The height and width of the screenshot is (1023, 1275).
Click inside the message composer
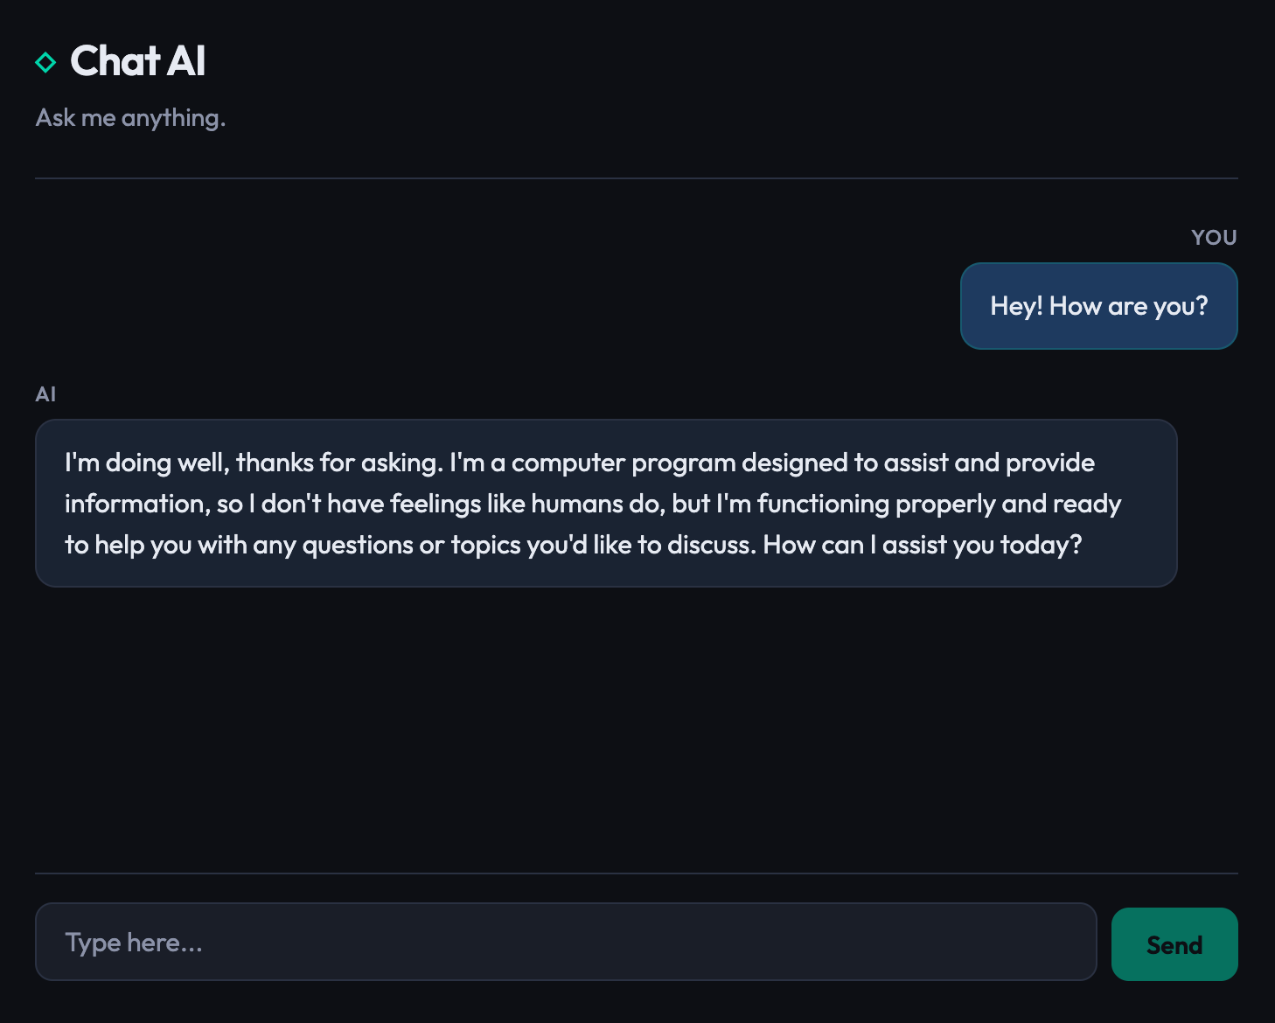565,942
